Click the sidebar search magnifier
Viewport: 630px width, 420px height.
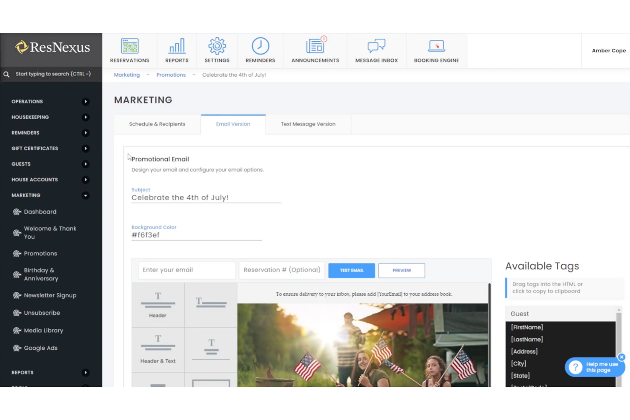point(6,74)
